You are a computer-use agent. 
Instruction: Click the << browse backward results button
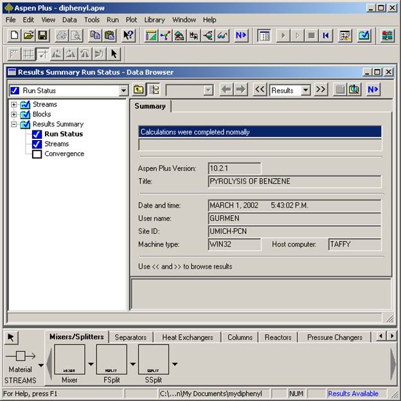(260, 90)
